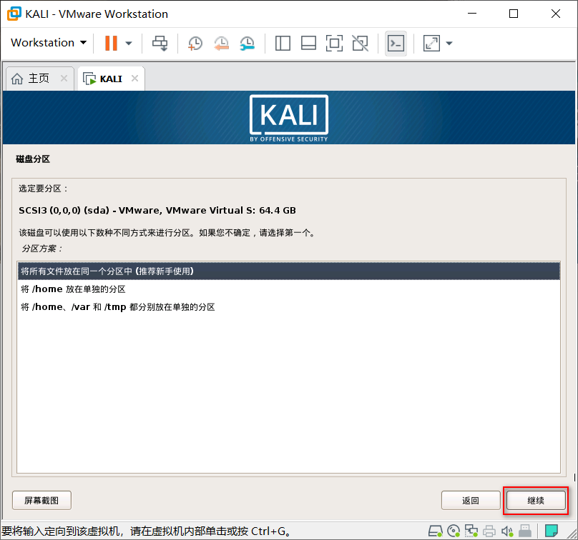This screenshot has width=578, height=540.
Task: Maximize the VMware Workstation window
Action: [514, 14]
